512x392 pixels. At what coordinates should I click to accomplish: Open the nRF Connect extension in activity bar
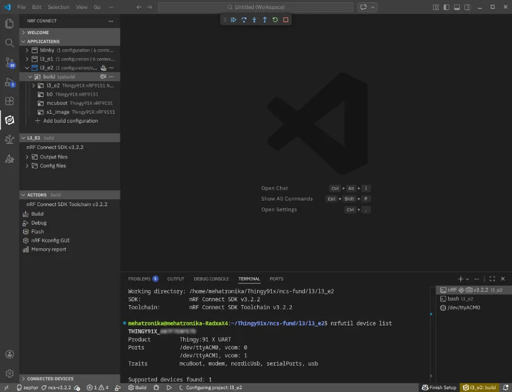pyautogui.click(x=9, y=120)
